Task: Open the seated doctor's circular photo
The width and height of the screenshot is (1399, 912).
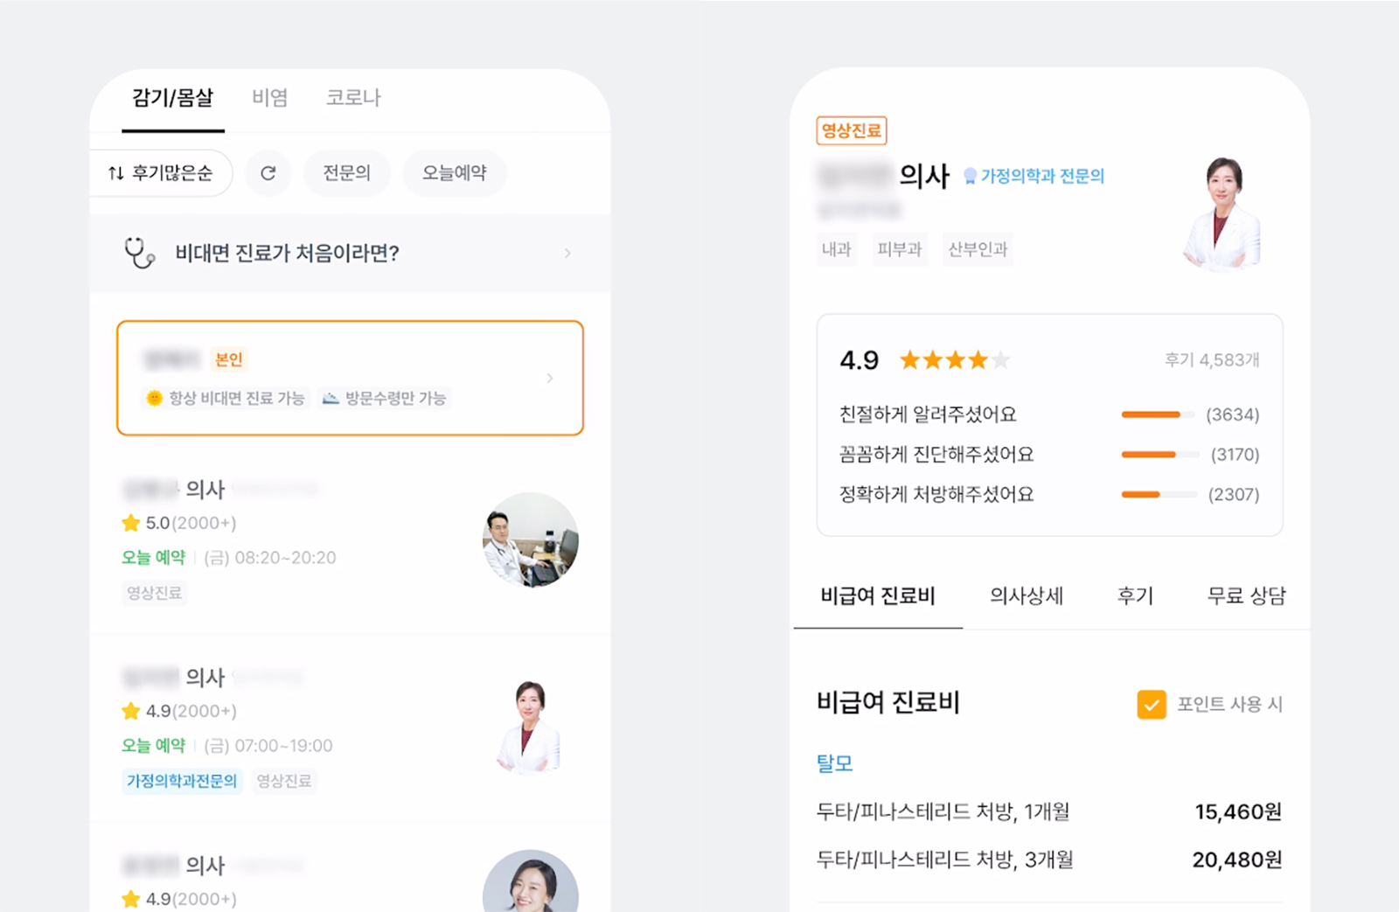Action: click(530, 540)
